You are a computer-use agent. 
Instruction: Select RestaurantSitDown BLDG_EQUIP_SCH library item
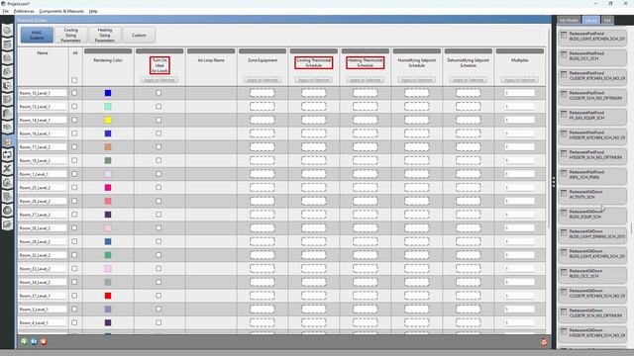coord(592,215)
